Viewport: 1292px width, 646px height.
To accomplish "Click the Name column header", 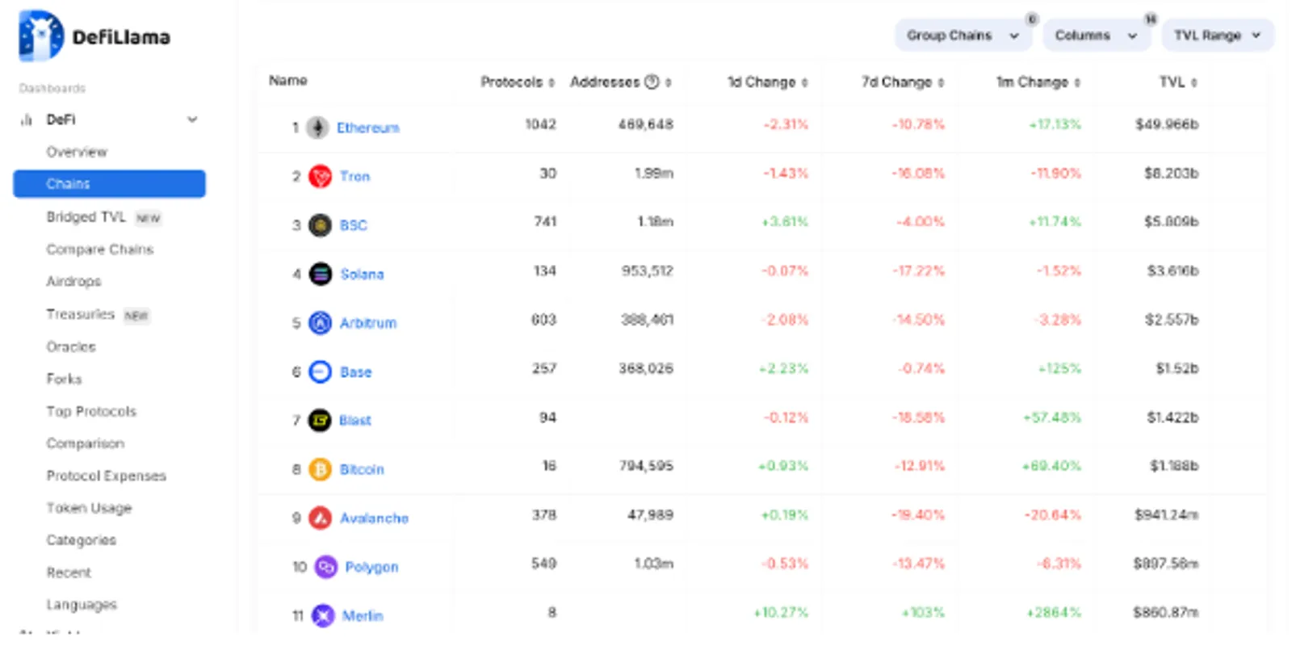I will tap(288, 81).
